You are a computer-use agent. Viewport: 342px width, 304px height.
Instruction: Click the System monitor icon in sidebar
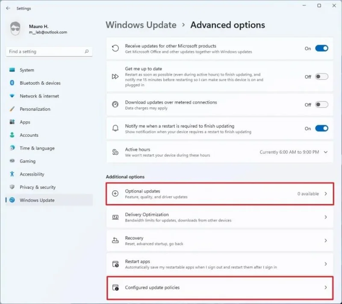pyautogui.click(x=12, y=70)
